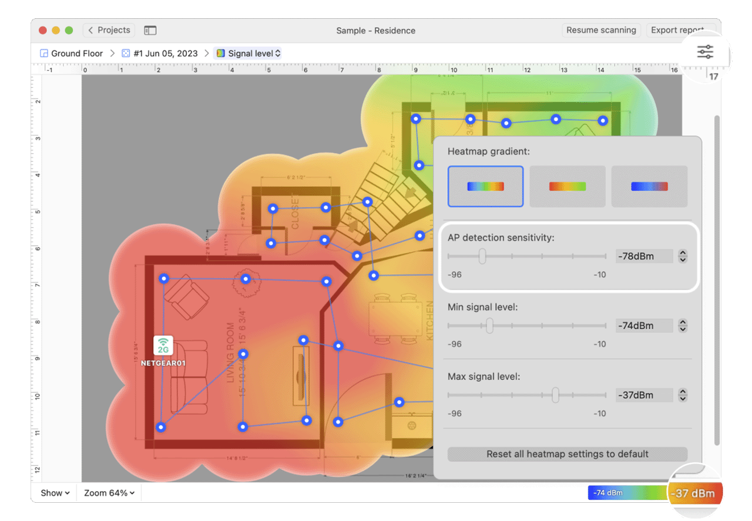Go back to Projects
752x521 pixels.
[x=109, y=30]
